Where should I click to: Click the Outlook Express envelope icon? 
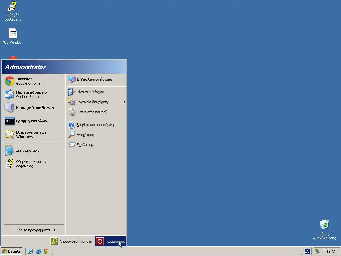coord(9,94)
